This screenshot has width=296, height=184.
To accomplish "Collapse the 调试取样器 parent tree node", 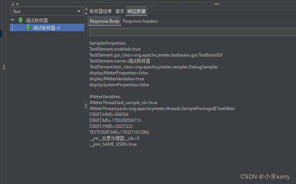I will pos(13,20).
